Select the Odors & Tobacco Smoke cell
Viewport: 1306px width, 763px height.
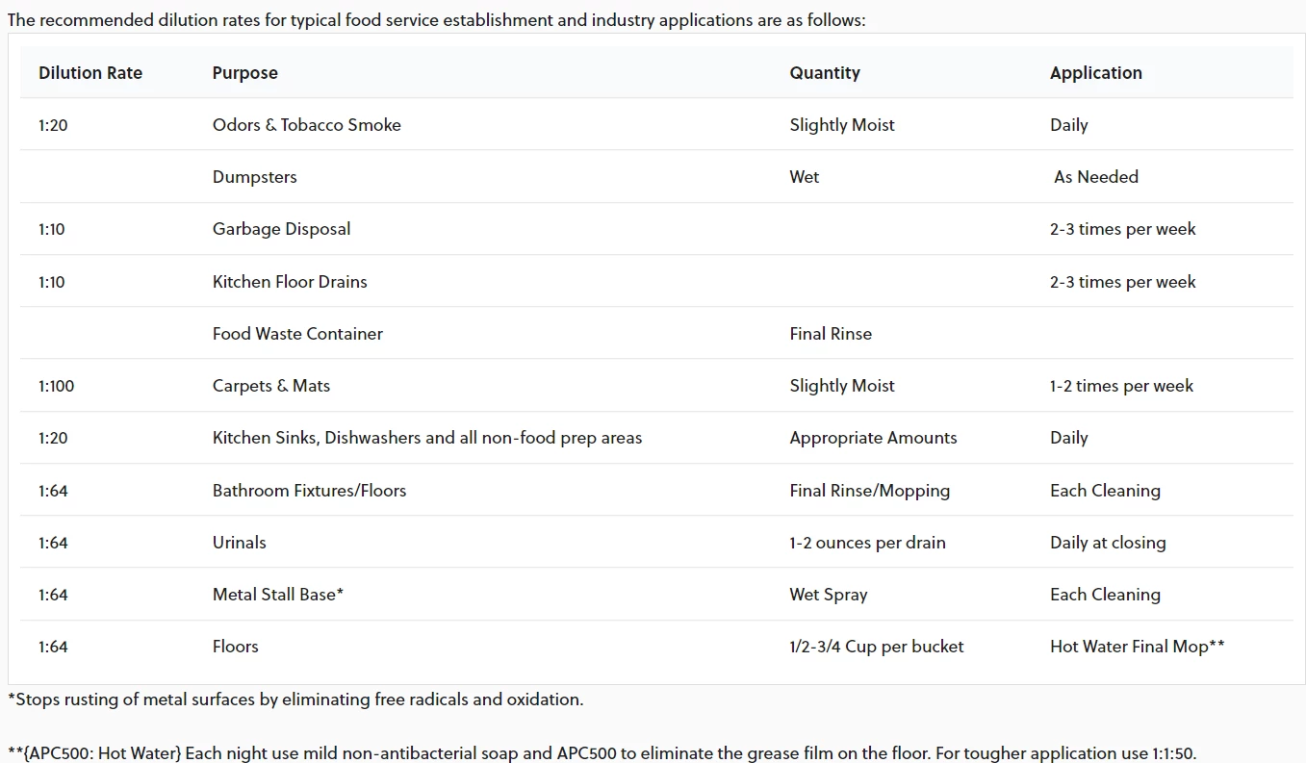pos(307,125)
